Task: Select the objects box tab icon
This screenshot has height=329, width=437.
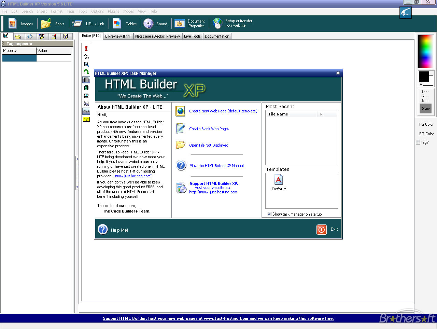Action: coord(42,36)
